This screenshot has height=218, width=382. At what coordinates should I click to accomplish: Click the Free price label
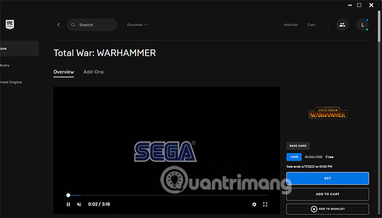329,157
